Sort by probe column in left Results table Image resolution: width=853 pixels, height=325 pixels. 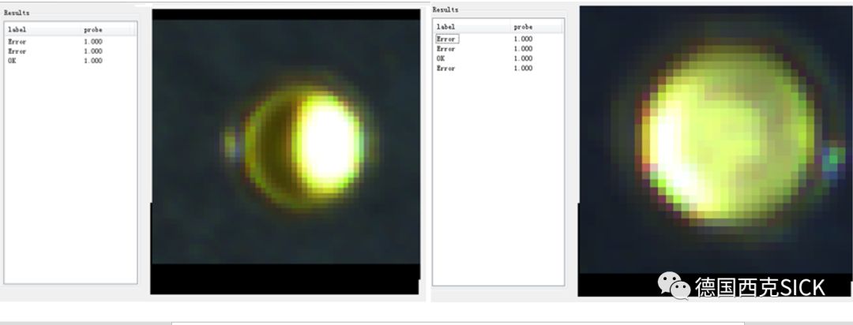point(92,30)
